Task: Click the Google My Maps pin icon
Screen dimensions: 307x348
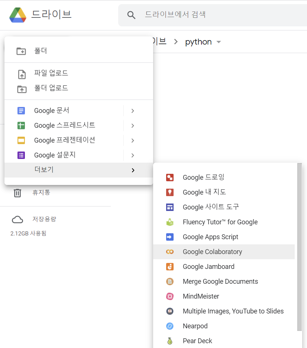Action: click(170, 192)
